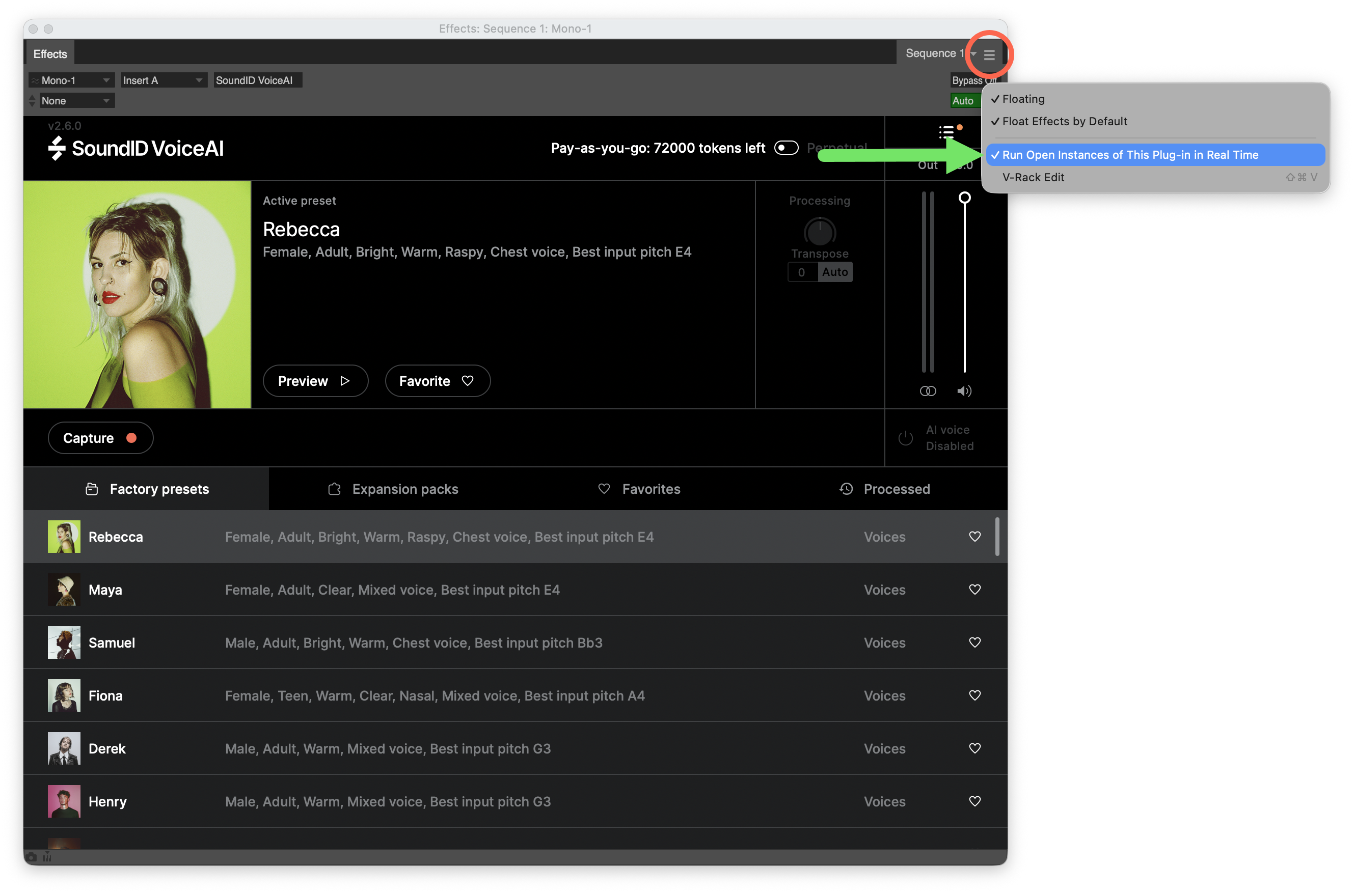Select the Maya preset name
The image size is (1354, 893).
[105, 590]
